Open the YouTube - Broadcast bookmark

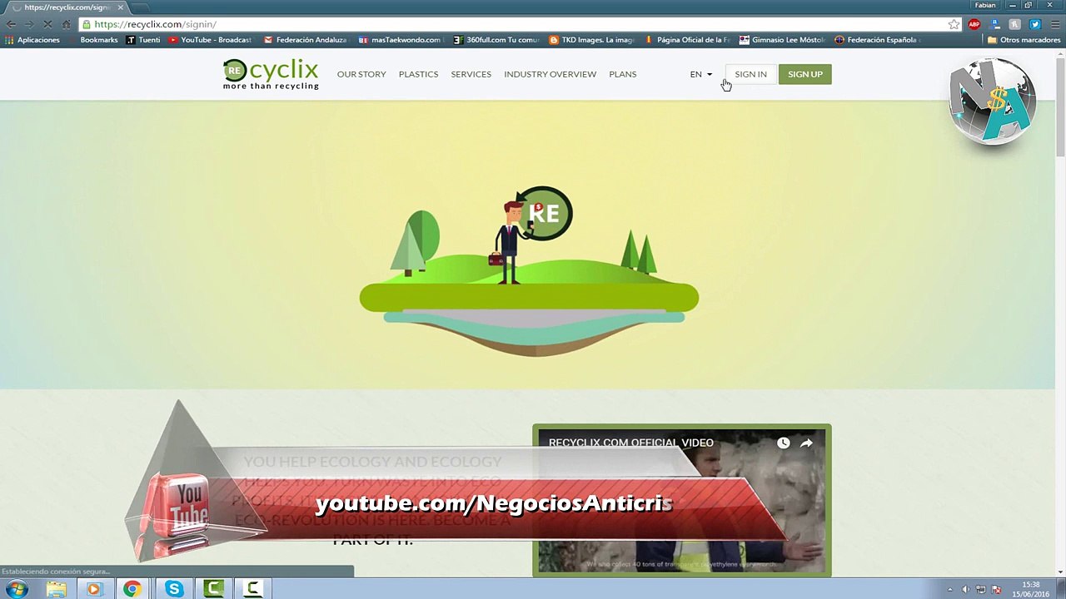210,39
